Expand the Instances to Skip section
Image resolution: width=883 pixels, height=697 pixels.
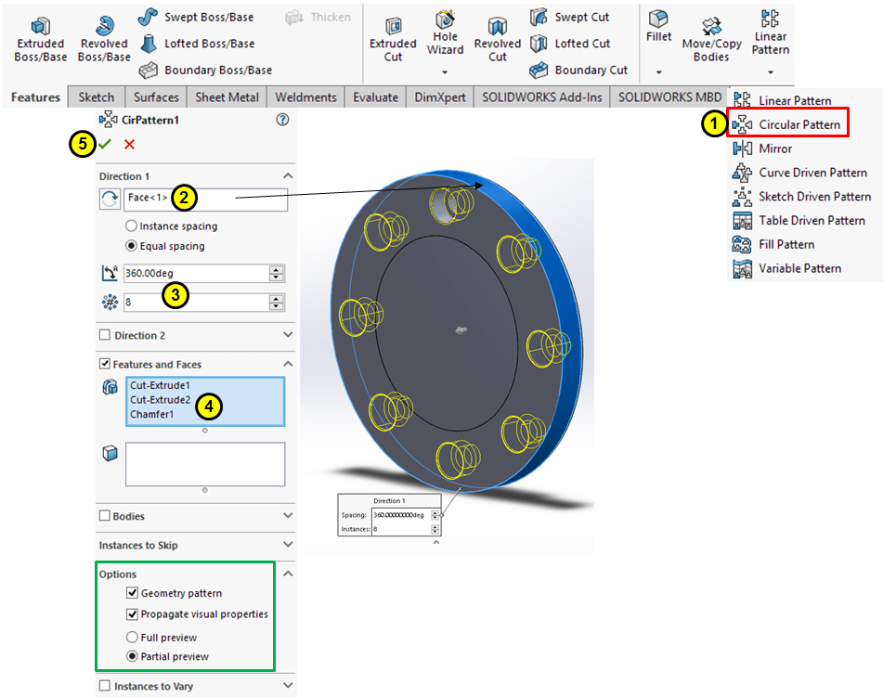point(288,545)
